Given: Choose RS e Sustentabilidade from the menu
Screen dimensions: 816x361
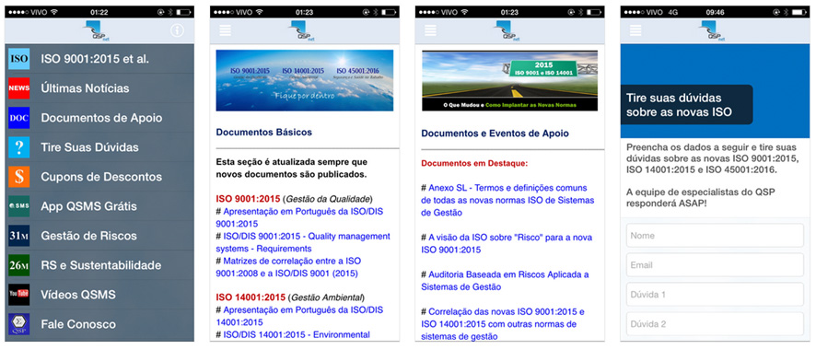Looking at the screenshot, I should click(99, 265).
